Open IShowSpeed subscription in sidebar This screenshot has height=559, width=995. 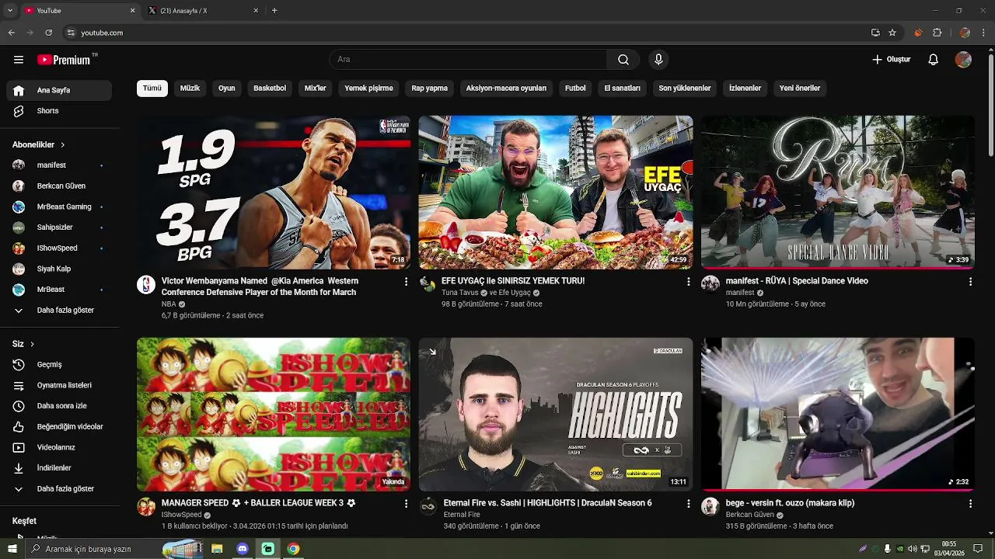point(59,248)
